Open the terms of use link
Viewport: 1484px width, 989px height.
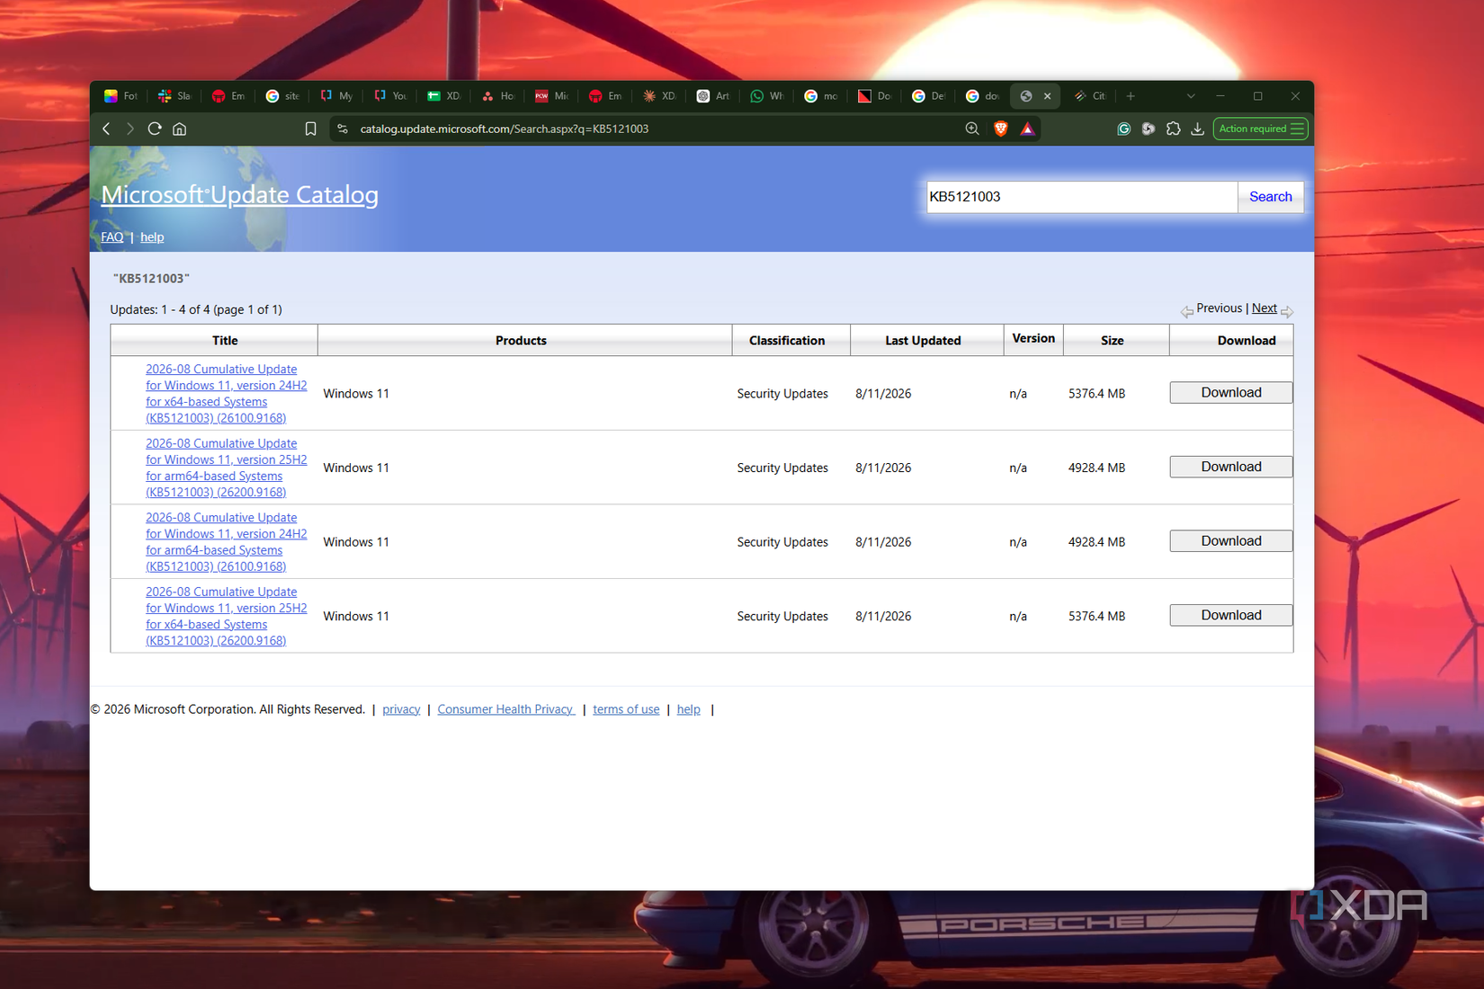pyautogui.click(x=626, y=709)
